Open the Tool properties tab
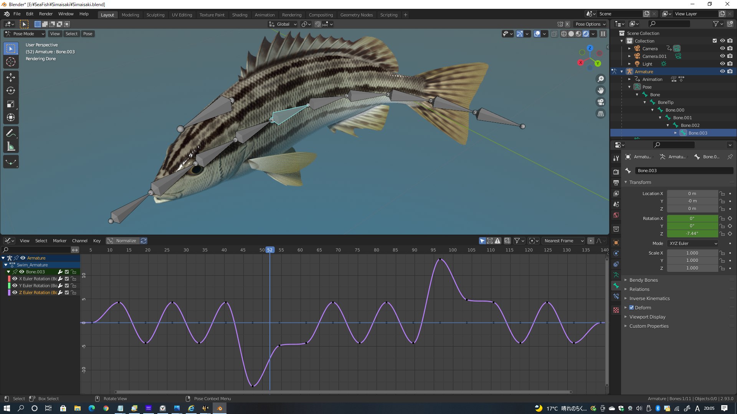Viewport: 737px width, 414px height. (616, 158)
